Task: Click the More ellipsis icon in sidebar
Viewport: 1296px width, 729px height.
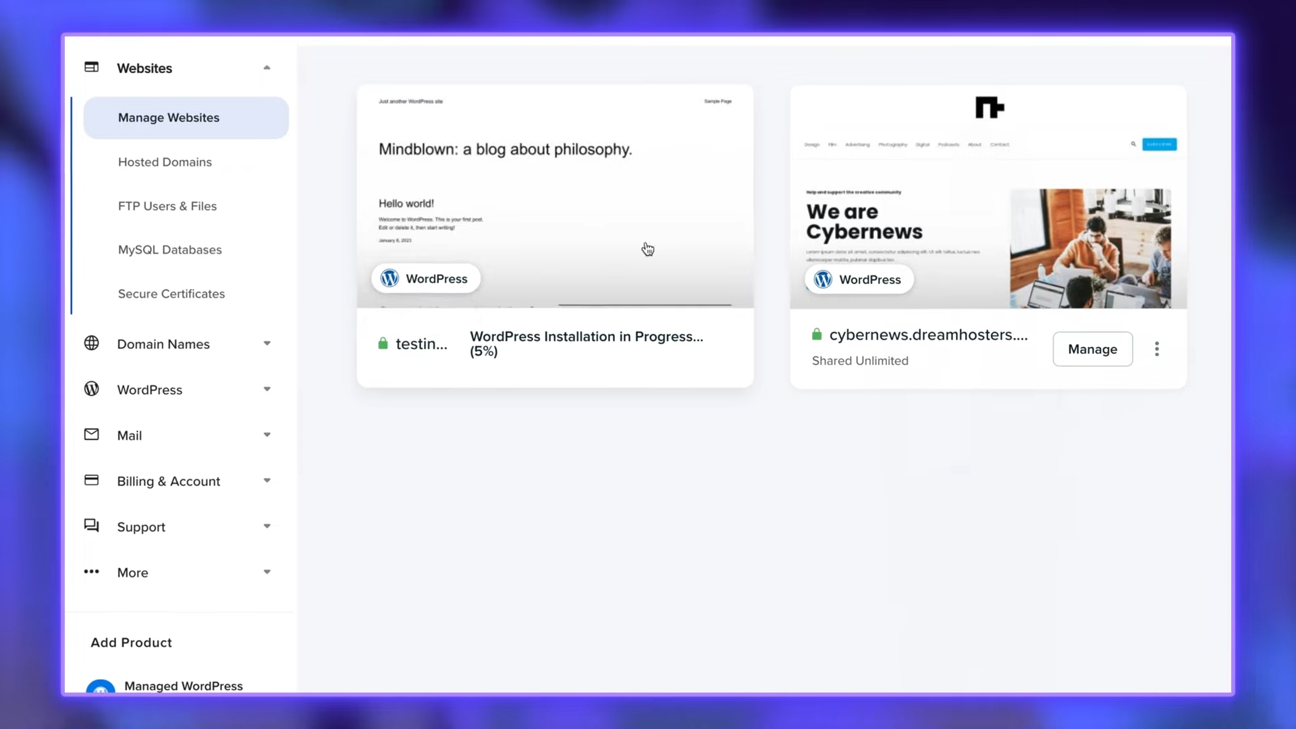Action: tap(92, 572)
